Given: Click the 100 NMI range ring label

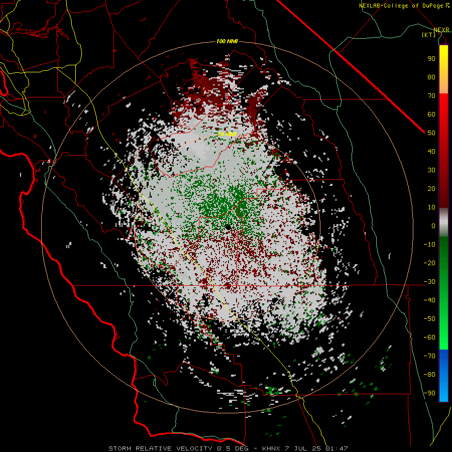Looking at the screenshot, I should (x=227, y=42).
